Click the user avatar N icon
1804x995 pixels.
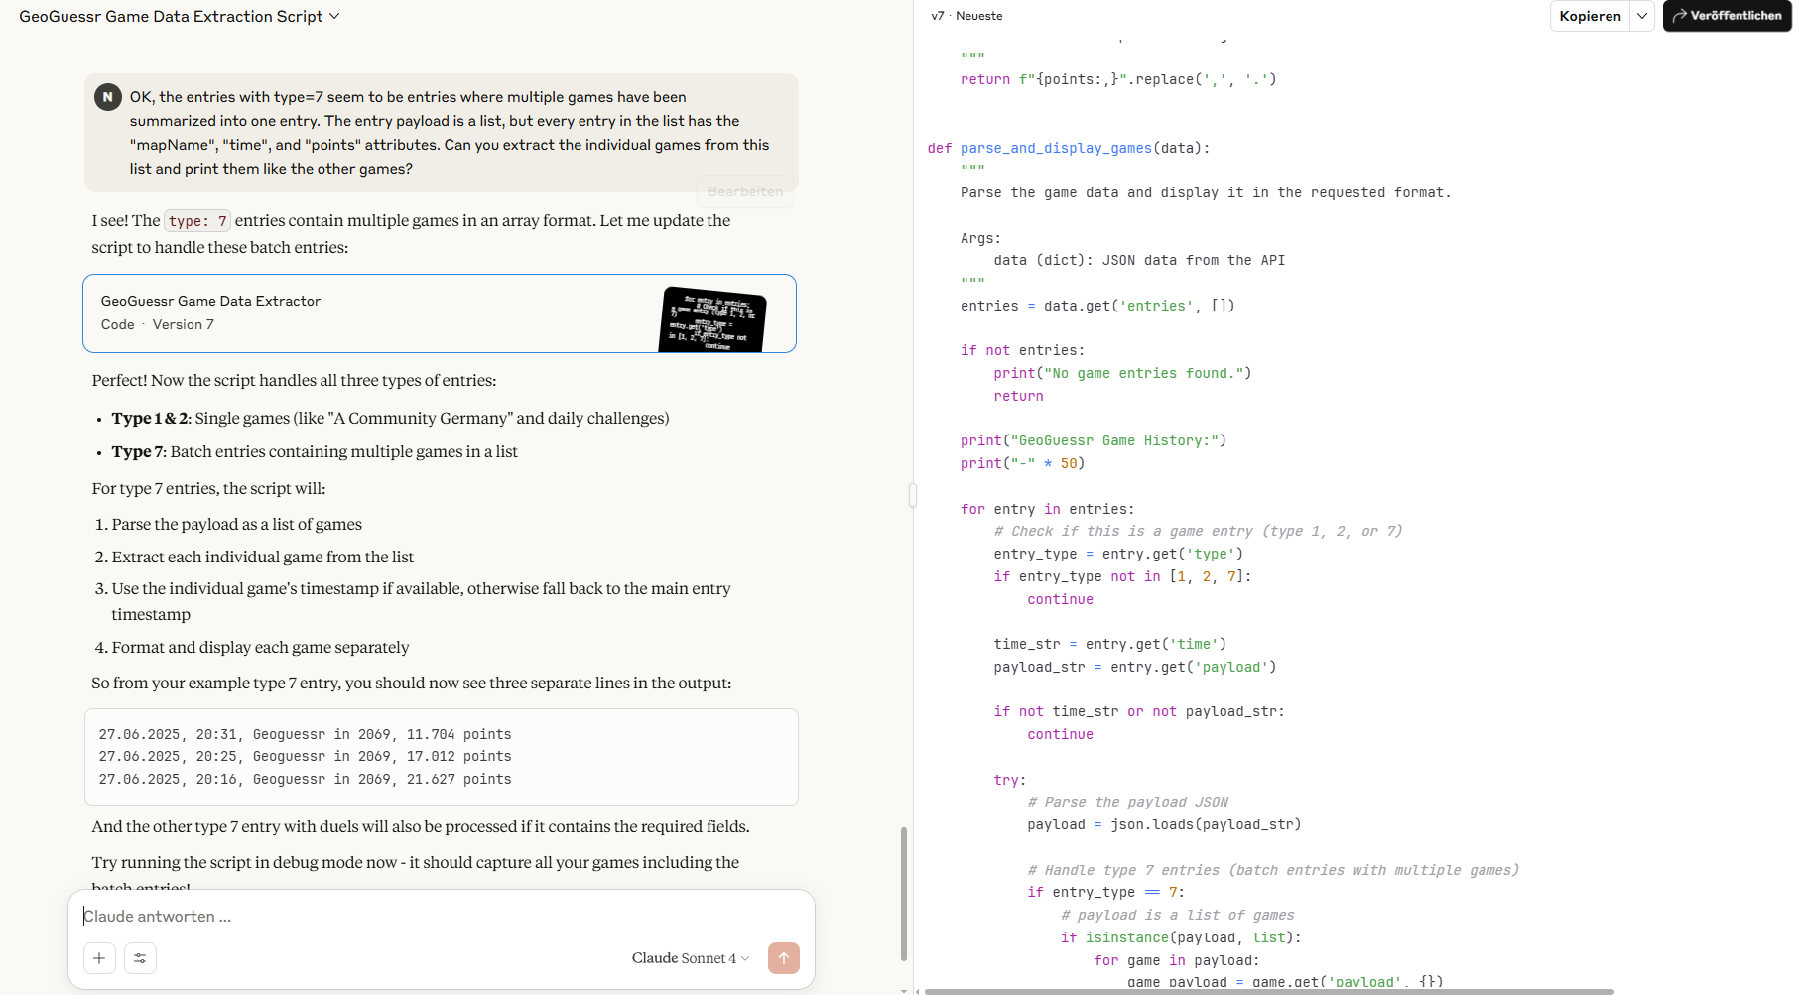(107, 97)
